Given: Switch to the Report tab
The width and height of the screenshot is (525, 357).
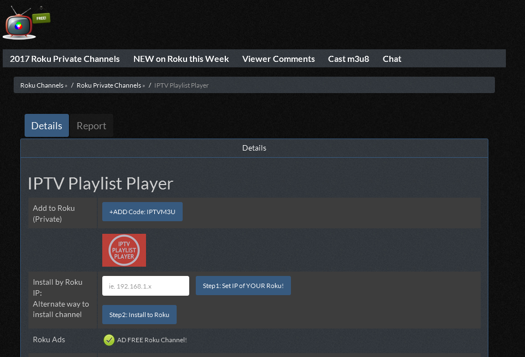Looking at the screenshot, I should pyautogui.click(x=91, y=125).
